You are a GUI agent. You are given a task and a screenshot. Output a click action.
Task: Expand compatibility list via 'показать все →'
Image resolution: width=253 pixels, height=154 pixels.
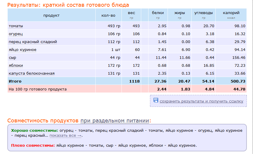point(65,136)
